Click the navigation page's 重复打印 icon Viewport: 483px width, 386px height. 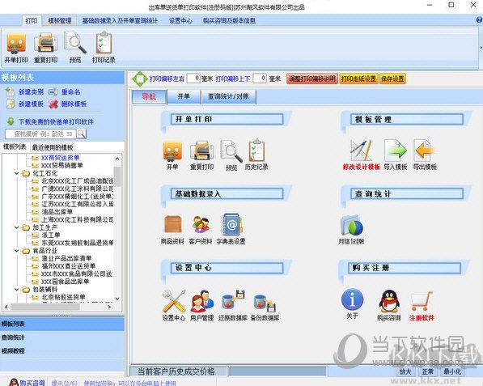pyautogui.click(x=201, y=151)
